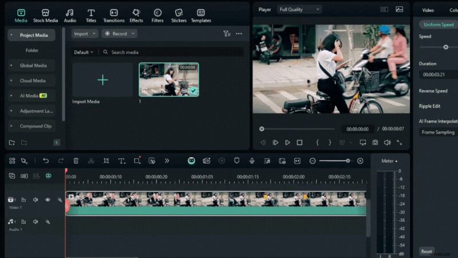Start voiceover recording with microphone icon

point(252,161)
